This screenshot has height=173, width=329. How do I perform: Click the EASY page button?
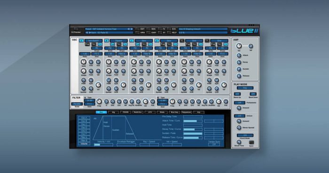(x=149, y=32)
